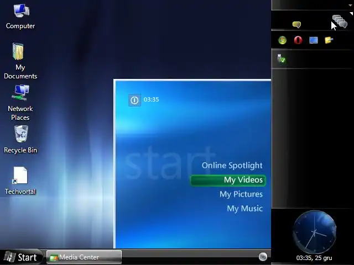Click Media Center power/shutdown icon

[x=134, y=100]
